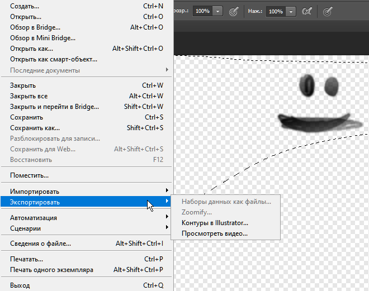Screen dimensions: 369x291
Task: Select Просмотреть видео... submenu item
Action: (214, 233)
